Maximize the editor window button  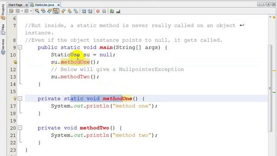pyautogui.click(x=274, y=4)
